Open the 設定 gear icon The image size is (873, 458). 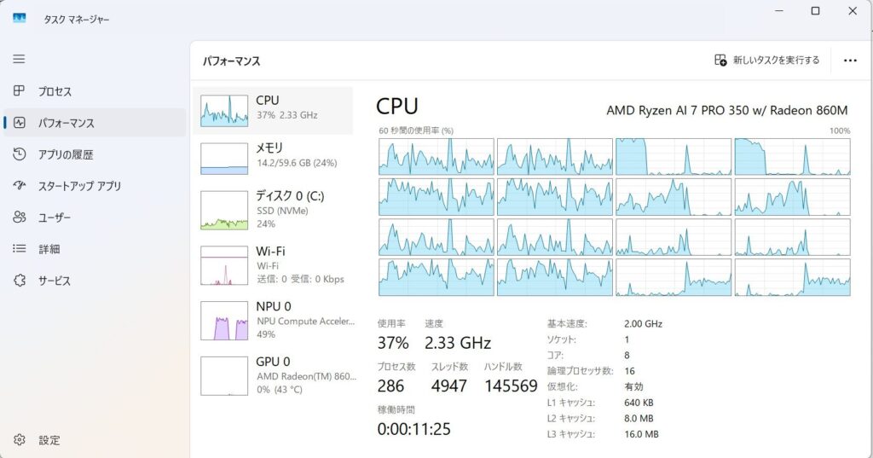19,440
